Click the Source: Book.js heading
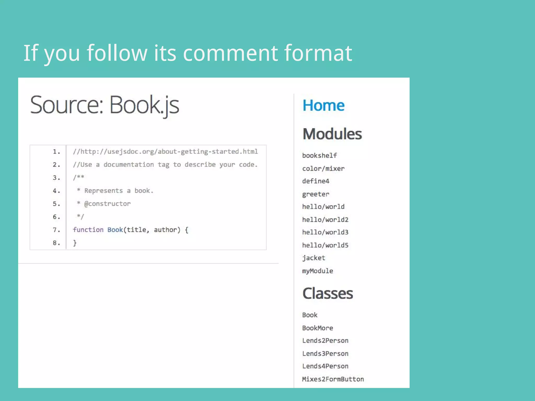 [x=104, y=105]
